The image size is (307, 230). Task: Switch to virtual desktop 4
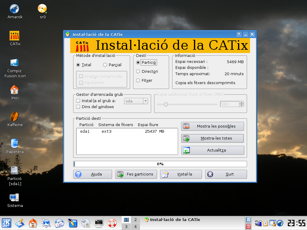pyautogui.click(x=136, y=226)
